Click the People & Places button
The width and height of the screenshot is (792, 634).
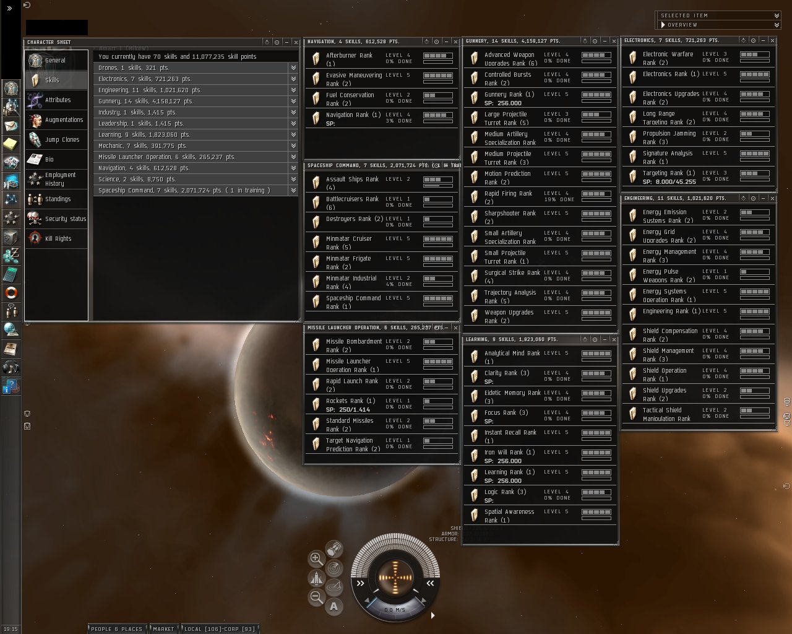tap(116, 628)
